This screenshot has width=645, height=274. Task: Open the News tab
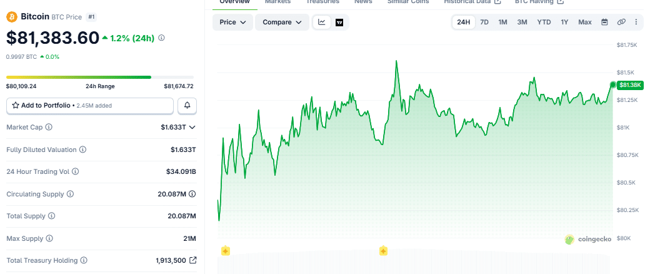pyautogui.click(x=363, y=3)
